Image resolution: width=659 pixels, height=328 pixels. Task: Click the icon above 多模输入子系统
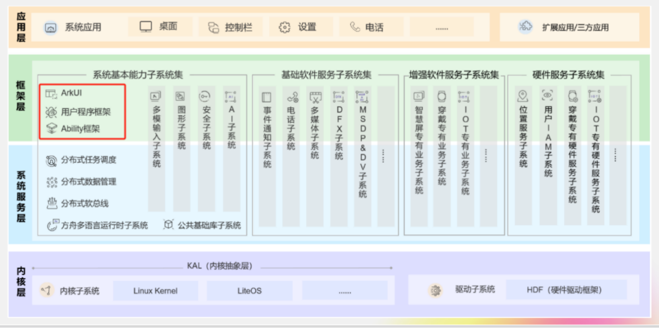[156, 96]
